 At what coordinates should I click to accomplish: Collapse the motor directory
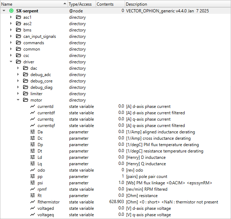pos(18,100)
